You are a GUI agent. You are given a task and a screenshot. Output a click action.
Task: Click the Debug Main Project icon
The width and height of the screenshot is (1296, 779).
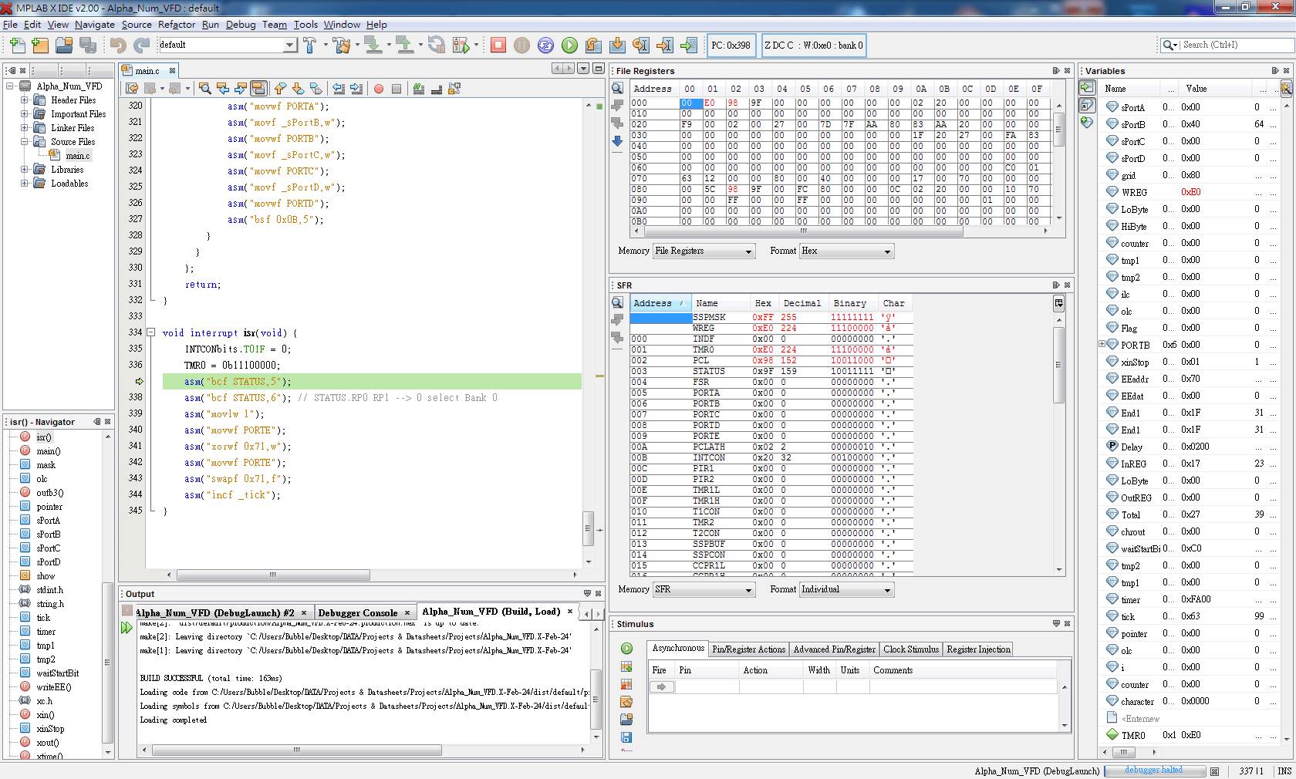[x=461, y=45]
